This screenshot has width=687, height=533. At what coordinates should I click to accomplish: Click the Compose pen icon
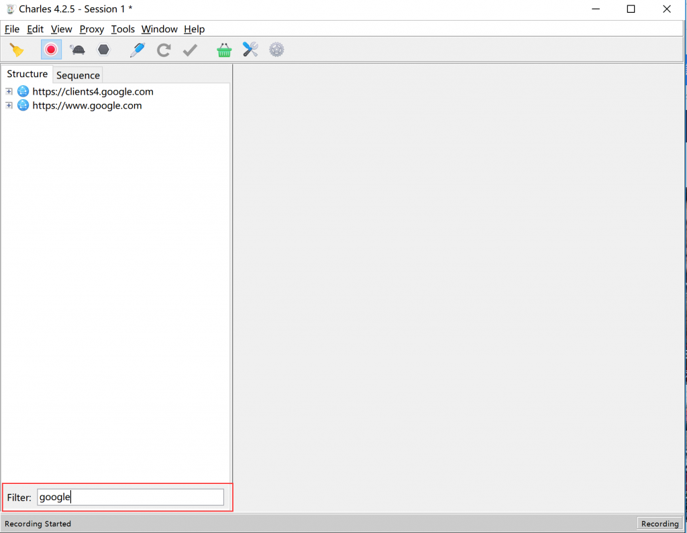pyautogui.click(x=137, y=50)
